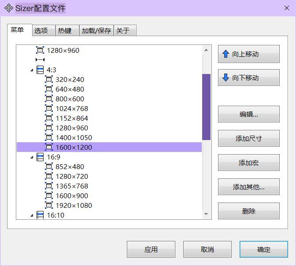Select the 640×480 text entry
Viewport: 296px width, 266px height.
click(x=70, y=89)
